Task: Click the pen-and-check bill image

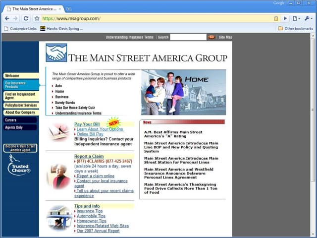Action: click(x=58, y=132)
